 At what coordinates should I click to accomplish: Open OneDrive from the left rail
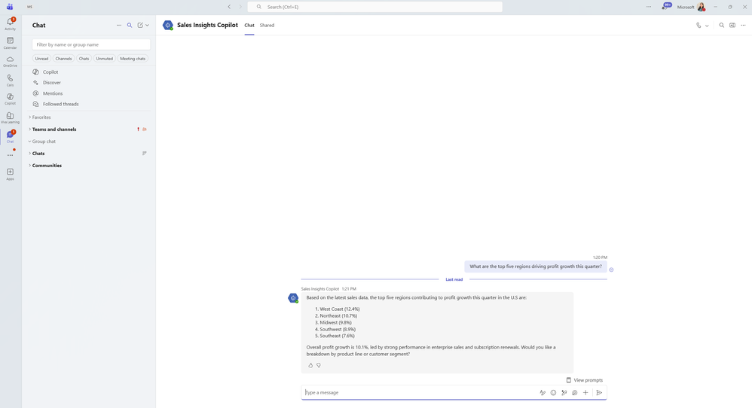click(x=10, y=61)
